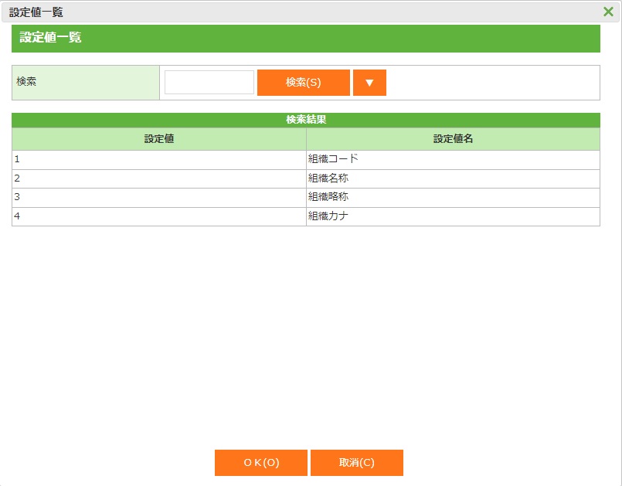Close the 設定値一覧 dialog with the X

tap(608, 12)
